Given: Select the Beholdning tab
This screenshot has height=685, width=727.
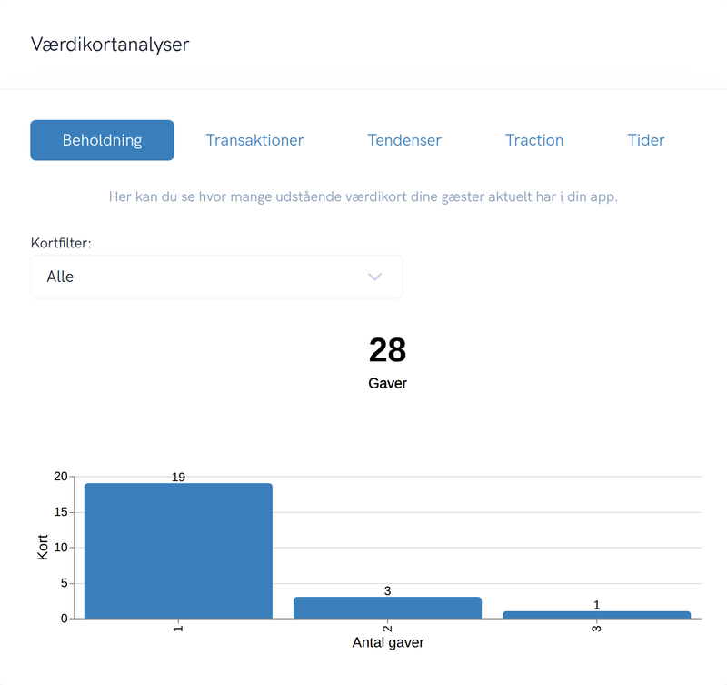Looking at the screenshot, I should click(102, 140).
